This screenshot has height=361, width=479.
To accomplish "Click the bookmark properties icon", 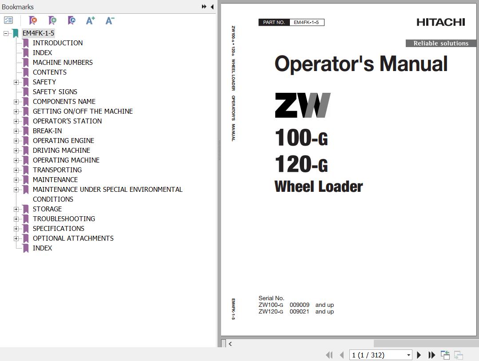I will click(71, 20).
